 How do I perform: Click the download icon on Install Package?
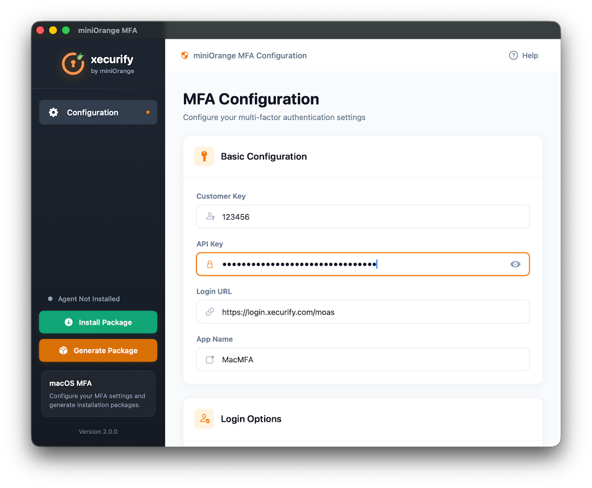68,322
